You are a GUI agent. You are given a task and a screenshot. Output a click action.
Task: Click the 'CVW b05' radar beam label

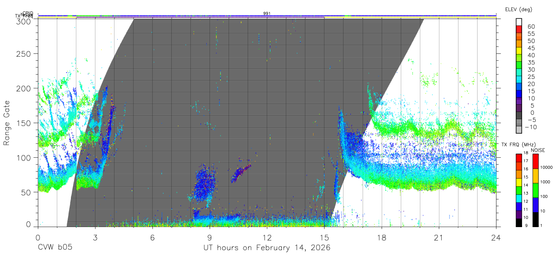[55, 248]
